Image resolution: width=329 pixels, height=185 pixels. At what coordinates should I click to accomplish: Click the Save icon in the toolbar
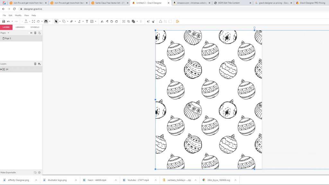click(4, 22)
